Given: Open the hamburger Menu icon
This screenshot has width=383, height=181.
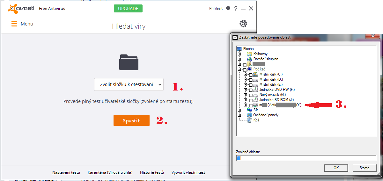Looking at the screenshot, I should [x=14, y=24].
